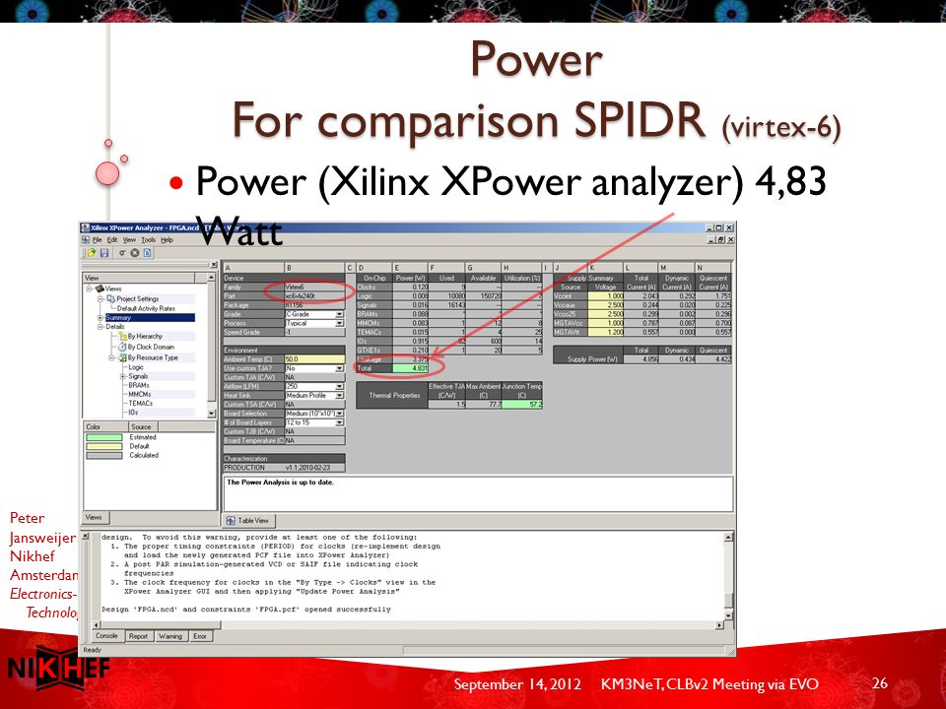The image size is (946, 709).
Task: Click the By Resource Type icon
Action: [x=123, y=358]
